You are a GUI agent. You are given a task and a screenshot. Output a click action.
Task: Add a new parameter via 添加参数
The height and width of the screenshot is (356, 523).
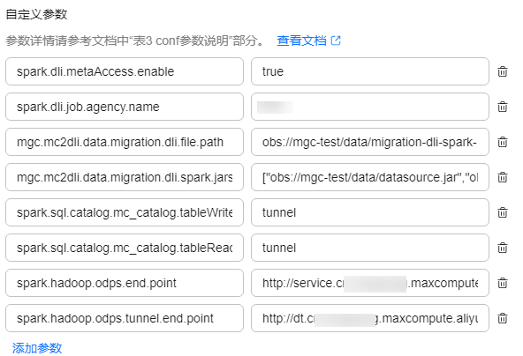coord(37,348)
